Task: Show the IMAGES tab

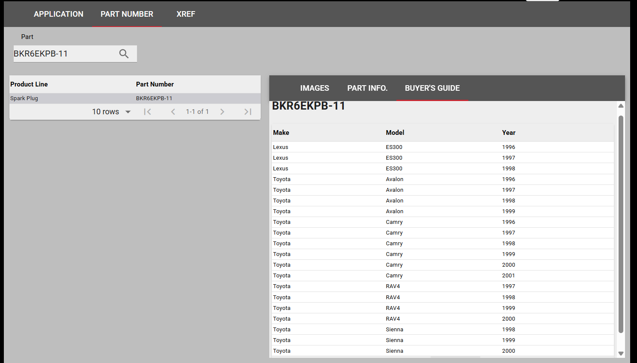Action: [315, 88]
